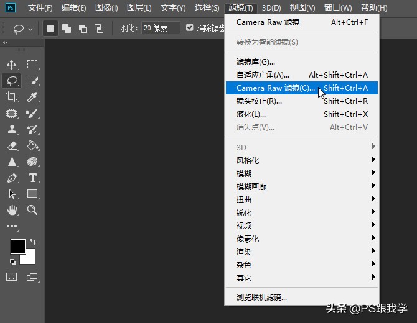
Task: Open the 编辑(E) menu
Action: point(73,7)
